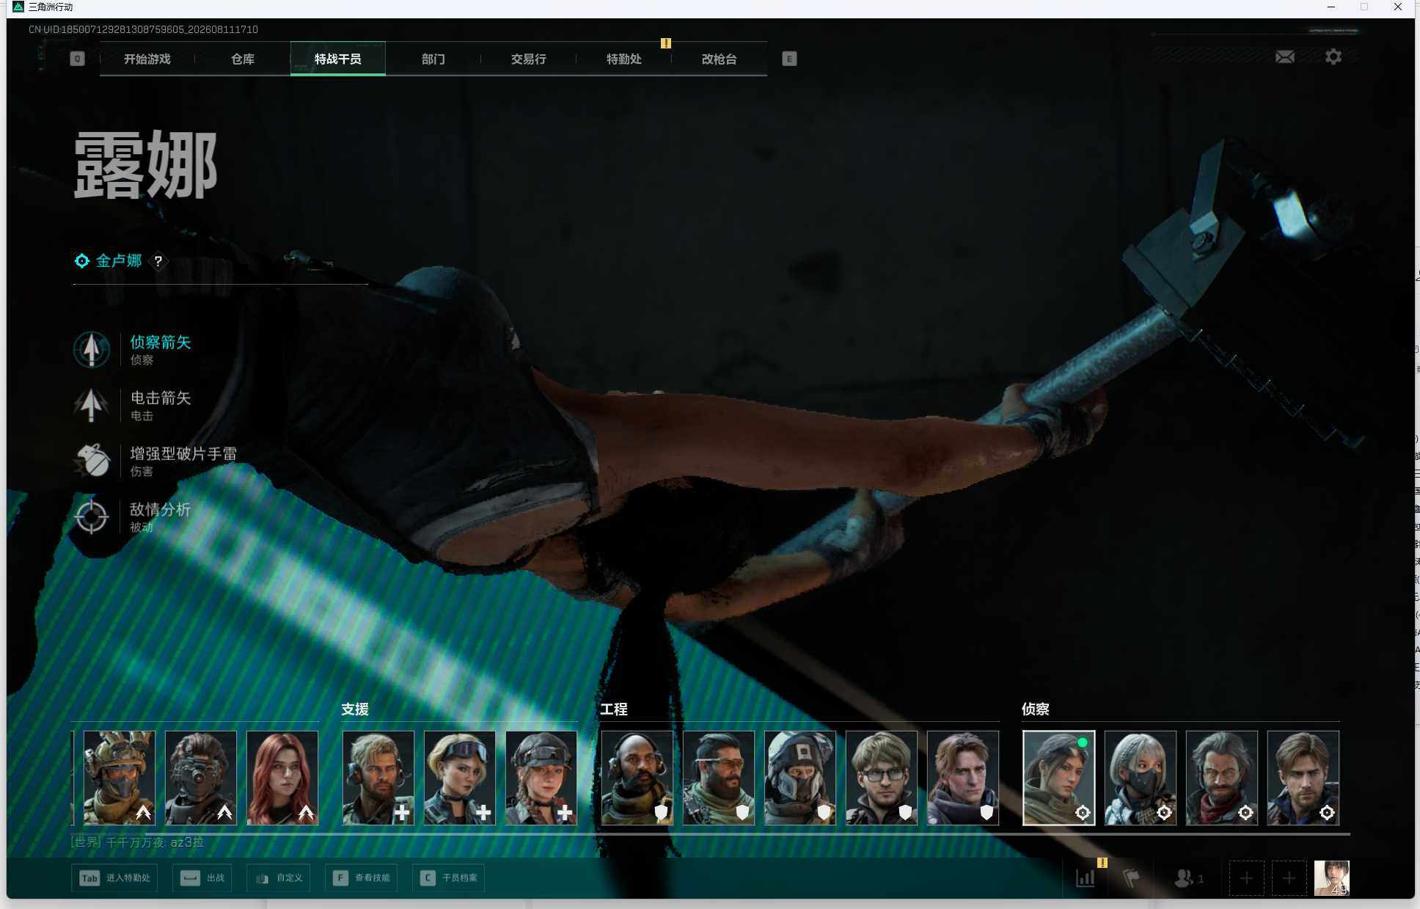
Task: Open the 交易行 tab
Action: click(x=529, y=59)
